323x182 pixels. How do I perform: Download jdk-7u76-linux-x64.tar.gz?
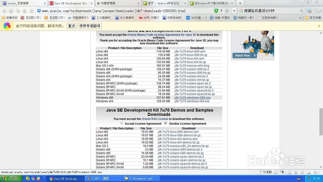190,62
